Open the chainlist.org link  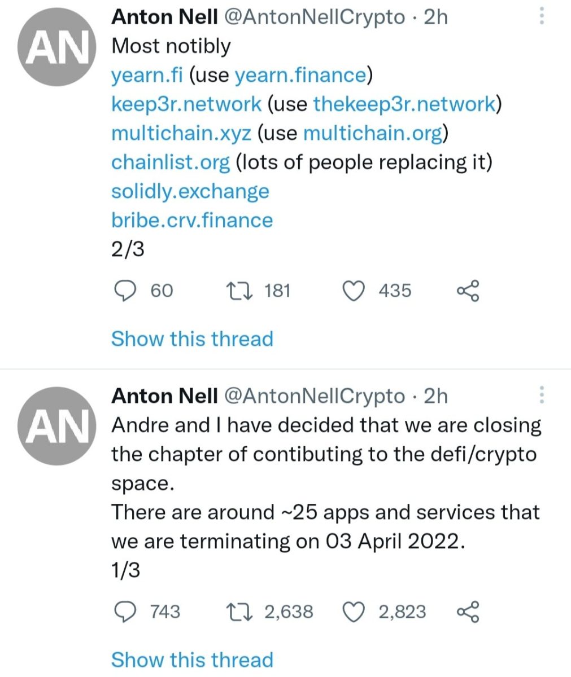pyautogui.click(x=171, y=162)
